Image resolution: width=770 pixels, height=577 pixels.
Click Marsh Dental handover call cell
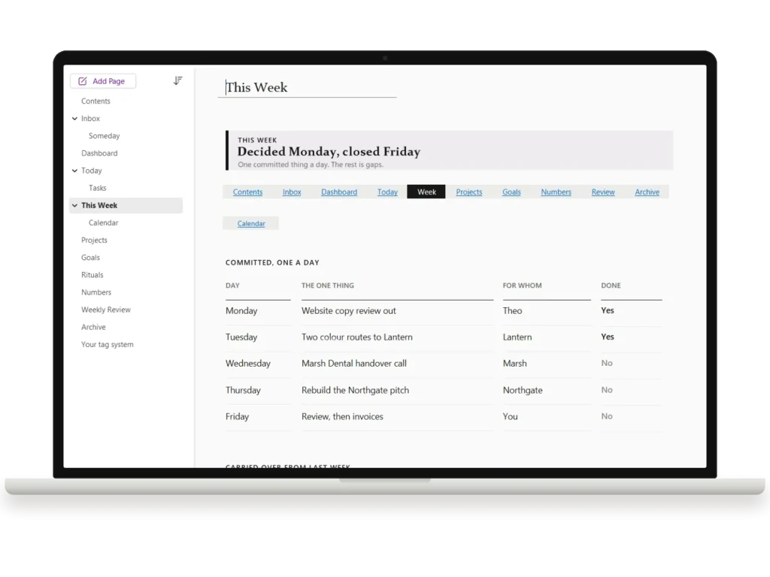click(x=354, y=364)
